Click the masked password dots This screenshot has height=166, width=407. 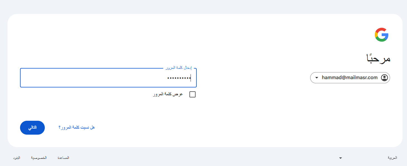click(x=179, y=78)
